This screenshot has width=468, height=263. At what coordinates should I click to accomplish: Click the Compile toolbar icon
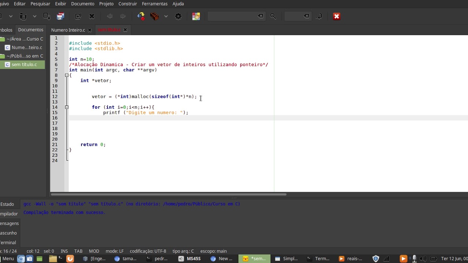click(x=141, y=16)
